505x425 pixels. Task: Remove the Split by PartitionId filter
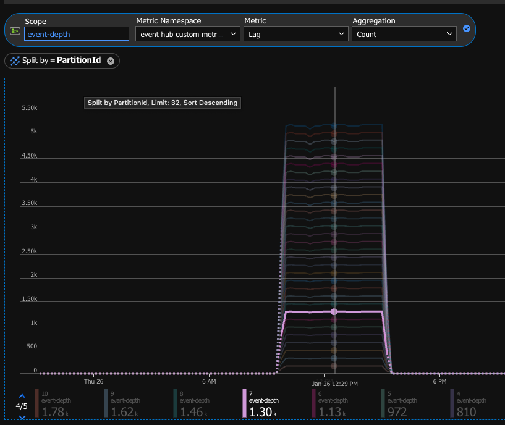111,61
